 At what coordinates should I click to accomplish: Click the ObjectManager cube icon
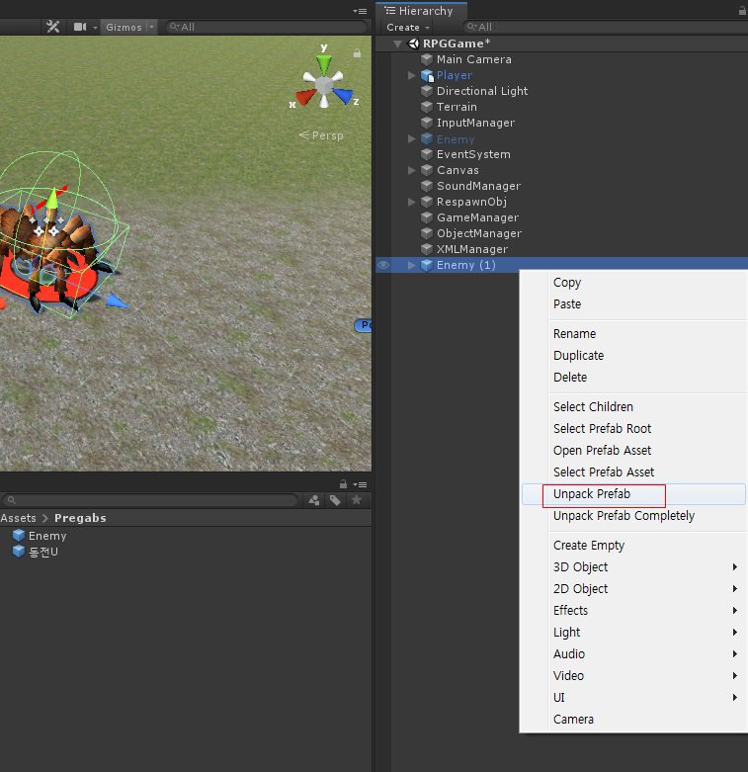point(427,233)
